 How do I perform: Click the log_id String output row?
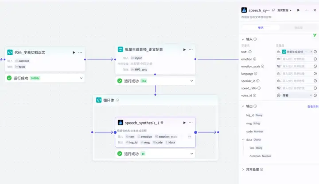254,115
